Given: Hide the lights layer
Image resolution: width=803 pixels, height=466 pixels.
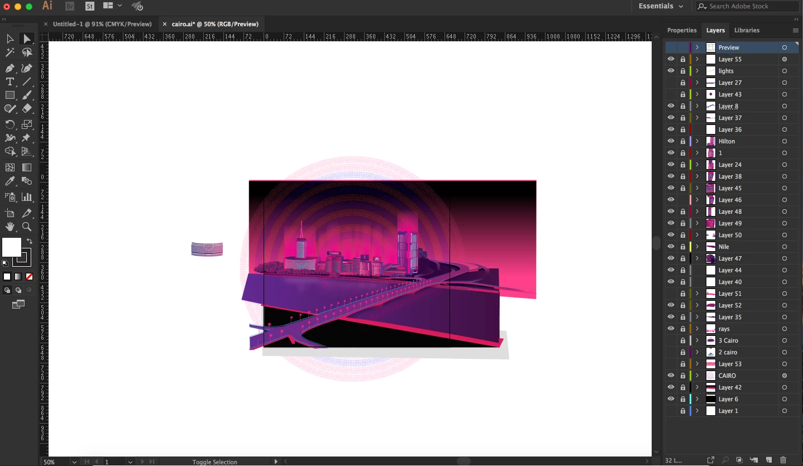Looking at the screenshot, I should click(x=671, y=71).
